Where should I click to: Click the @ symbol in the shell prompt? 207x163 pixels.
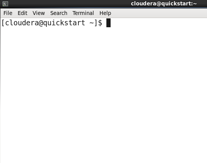[x=41, y=23]
